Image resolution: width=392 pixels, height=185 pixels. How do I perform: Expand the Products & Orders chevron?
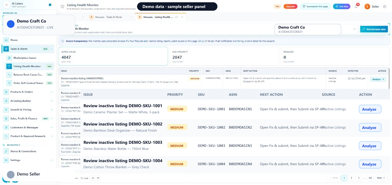coord(52,92)
